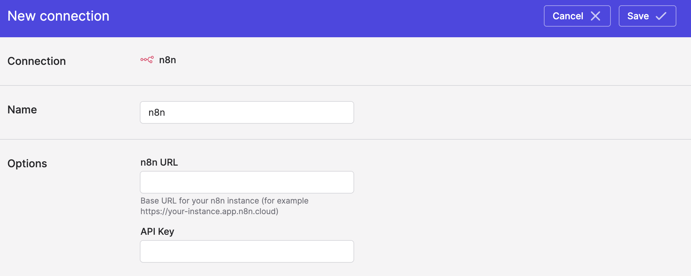Click the Name section label
Screen dimensions: 691x276
tap(22, 110)
